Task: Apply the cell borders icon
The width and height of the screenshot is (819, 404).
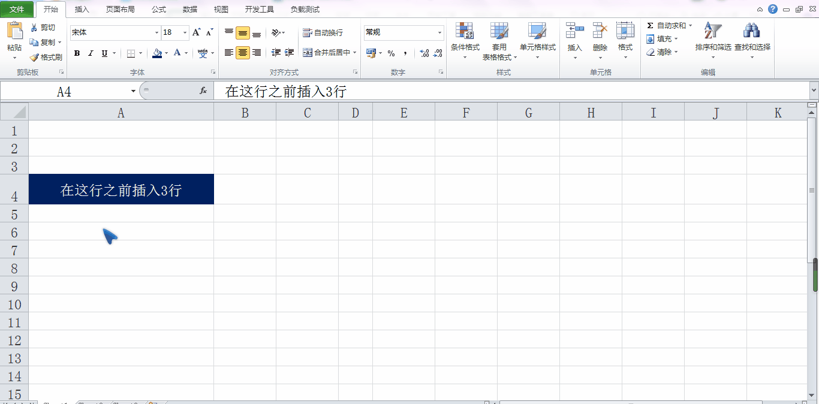Action: tap(131, 53)
